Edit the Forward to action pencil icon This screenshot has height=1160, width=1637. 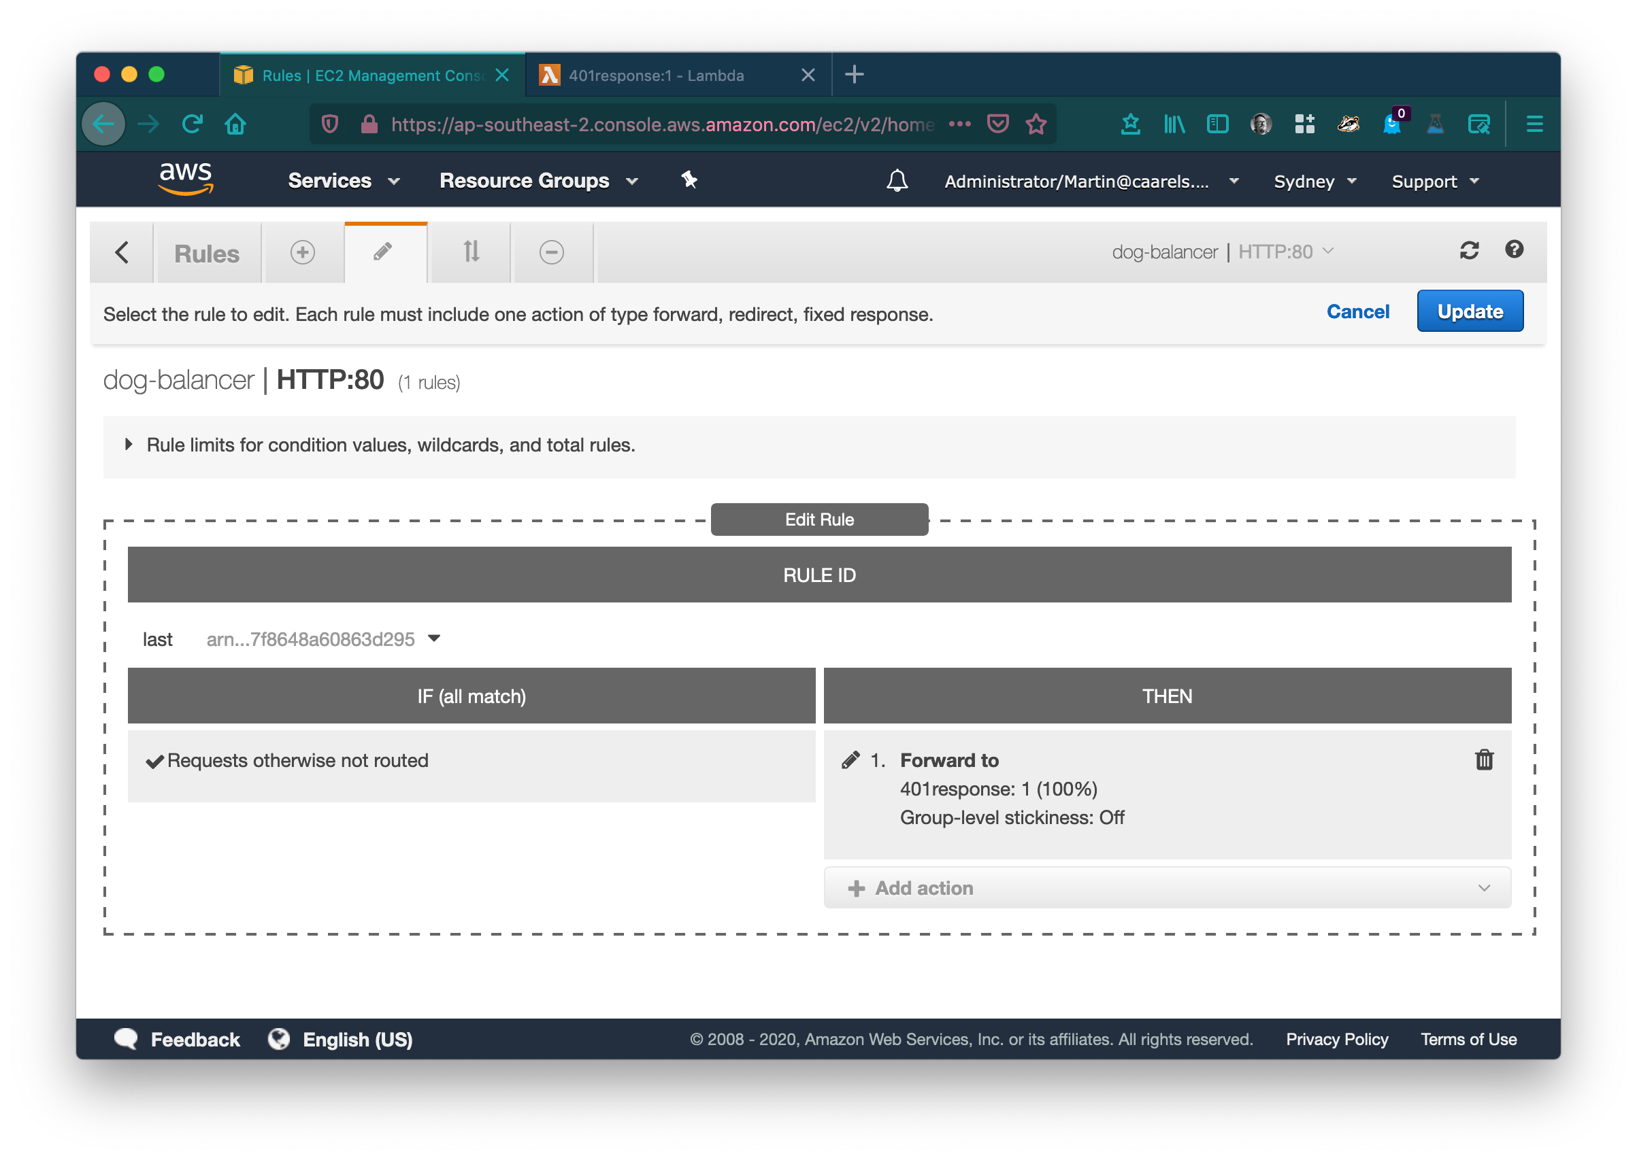click(x=850, y=760)
